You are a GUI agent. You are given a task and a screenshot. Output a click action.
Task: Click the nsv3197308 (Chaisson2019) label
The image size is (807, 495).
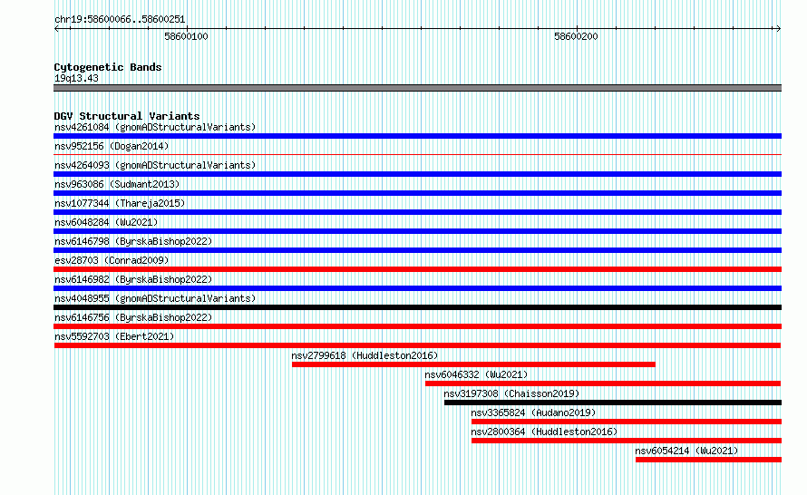pyautogui.click(x=511, y=393)
